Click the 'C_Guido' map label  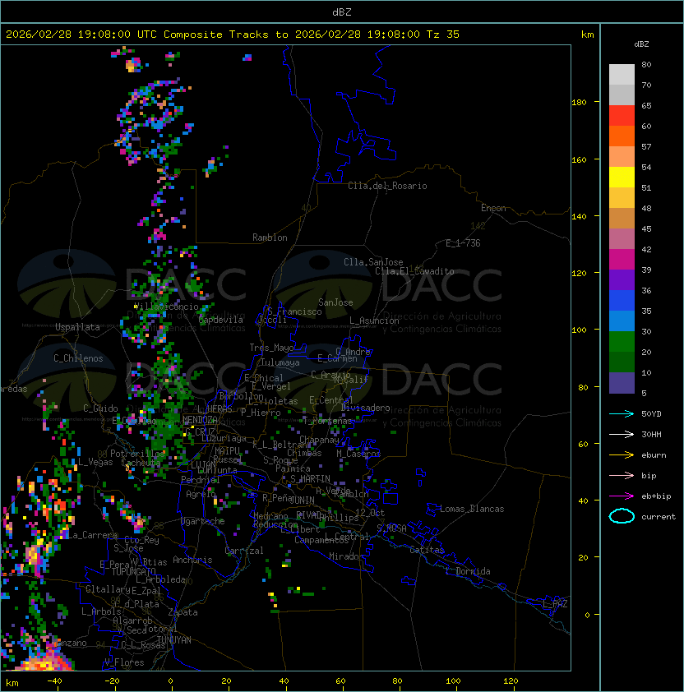100,408
